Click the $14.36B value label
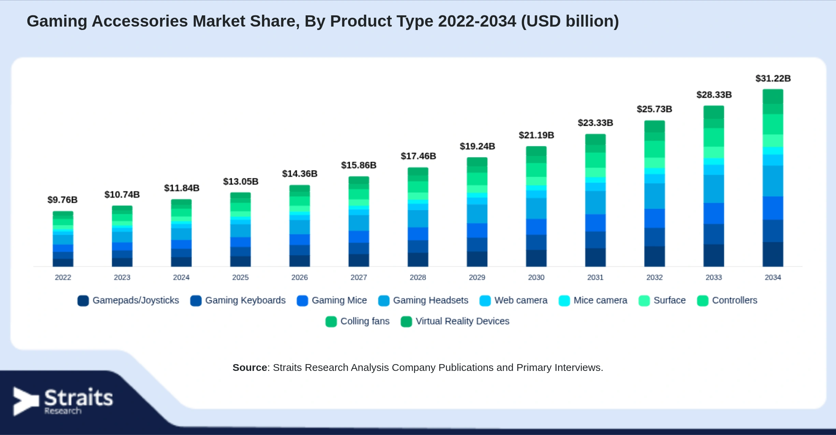This screenshot has width=836, height=435. coord(300,174)
